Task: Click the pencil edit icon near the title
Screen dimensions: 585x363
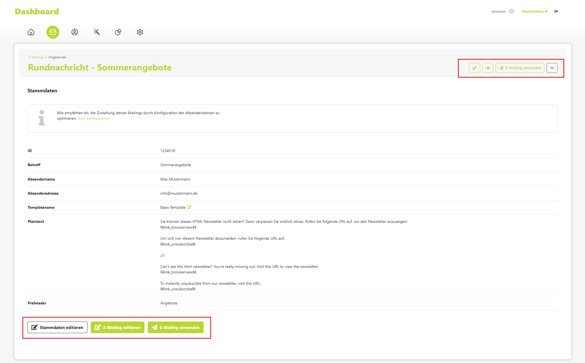Action: (474, 68)
